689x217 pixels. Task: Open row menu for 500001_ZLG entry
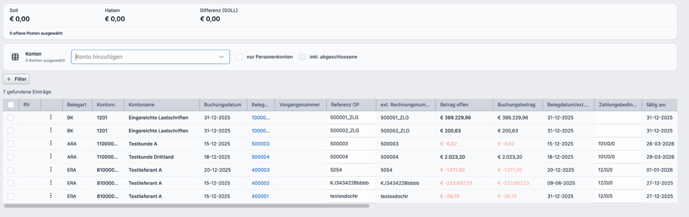(x=51, y=117)
